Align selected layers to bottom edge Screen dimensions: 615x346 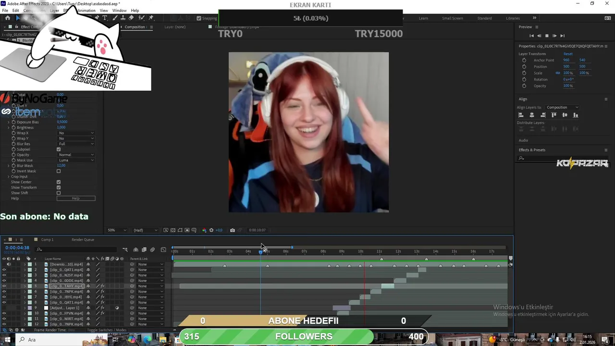coord(576,115)
